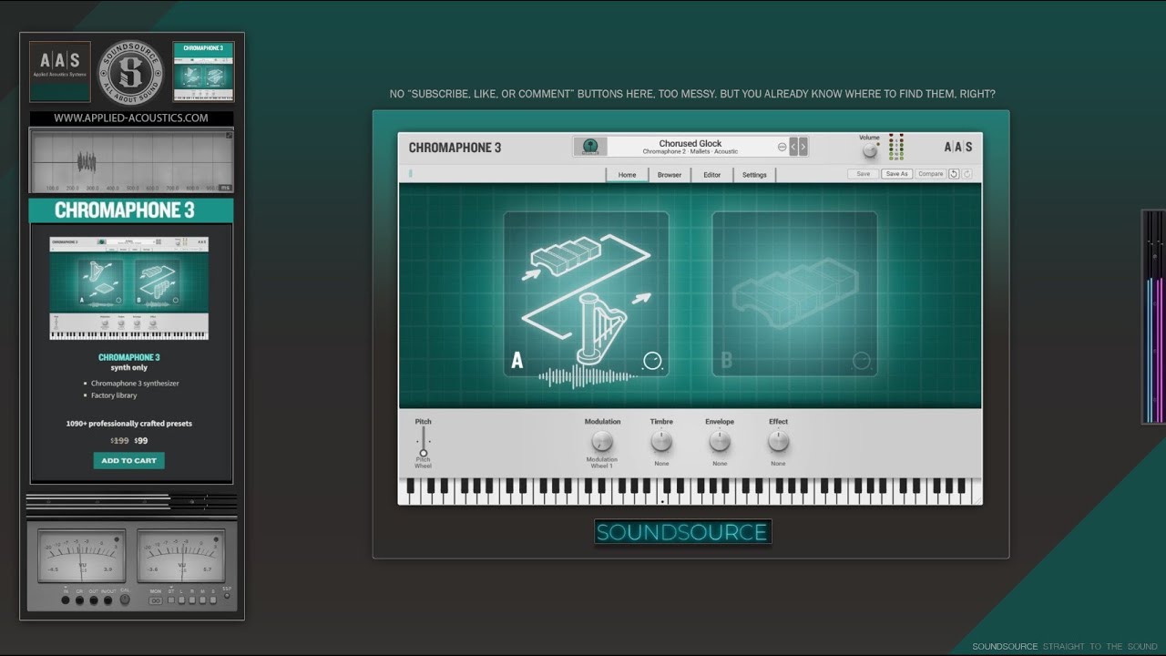Click the '1090+ professionally crafted presets' text
Image resolution: width=1166 pixels, height=656 pixels.
pos(128,424)
